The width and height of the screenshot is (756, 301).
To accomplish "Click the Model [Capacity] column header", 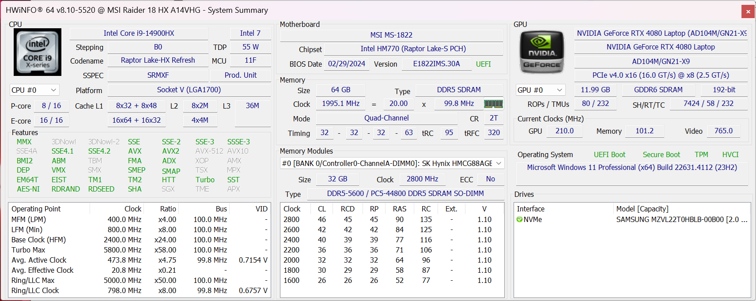I will coord(642,209).
